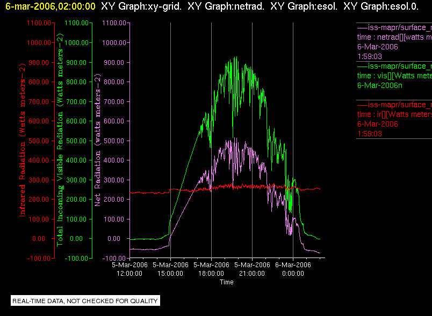Select the 'XY Graph:xy-grid.' title label

[141, 6]
